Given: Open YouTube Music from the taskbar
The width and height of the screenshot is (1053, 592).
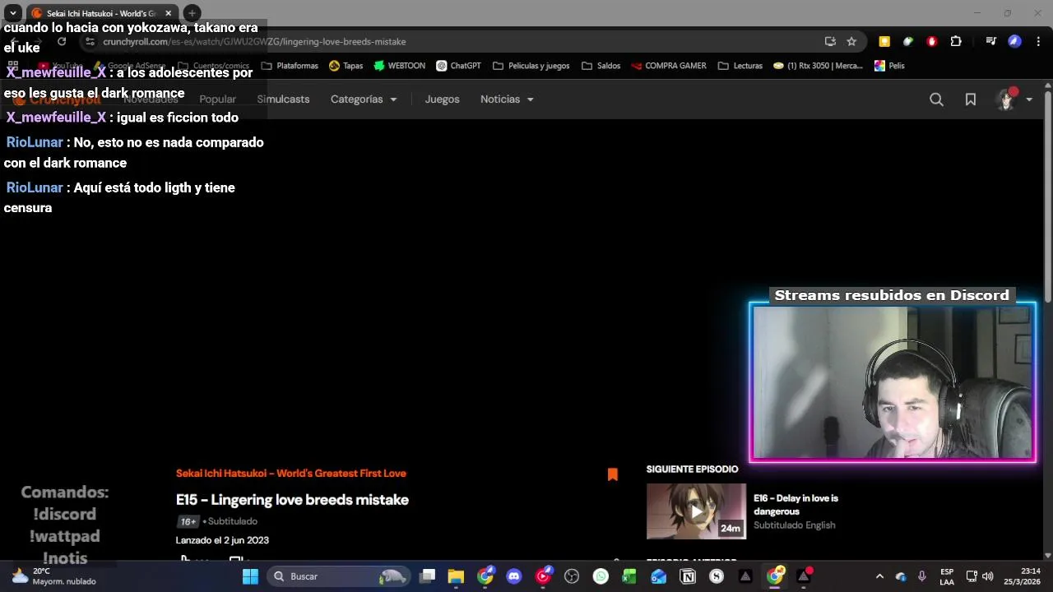Looking at the screenshot, I should (543, 576).
